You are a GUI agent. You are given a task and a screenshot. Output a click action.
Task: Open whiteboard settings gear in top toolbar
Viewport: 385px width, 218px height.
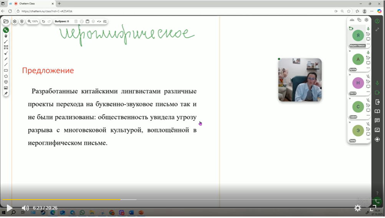tap(15, 21)
